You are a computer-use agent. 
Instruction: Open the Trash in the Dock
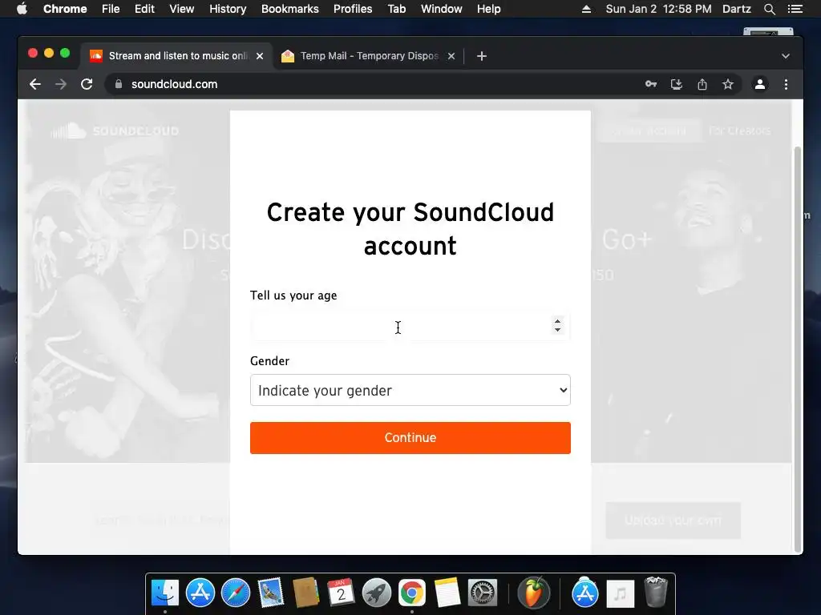(656, 593)
